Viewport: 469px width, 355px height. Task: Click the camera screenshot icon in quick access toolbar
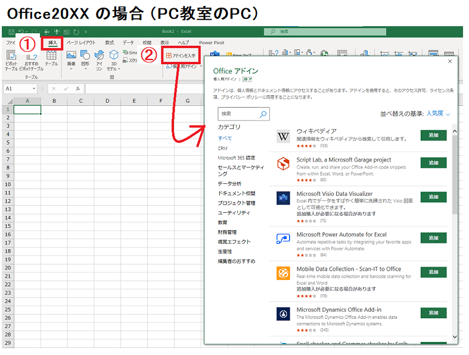(66, 32)
